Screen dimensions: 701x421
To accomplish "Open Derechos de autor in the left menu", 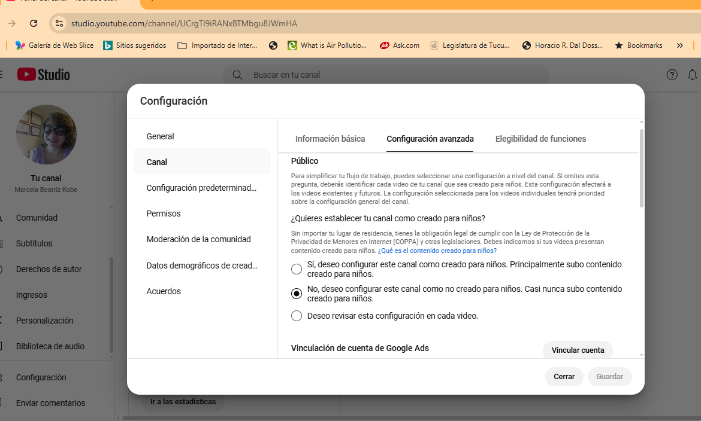I will tap(49, 269).
